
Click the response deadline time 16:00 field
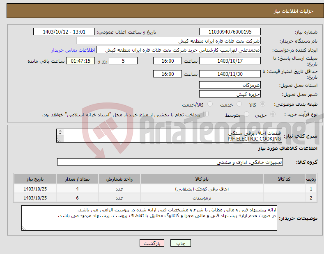coord(168,61)
